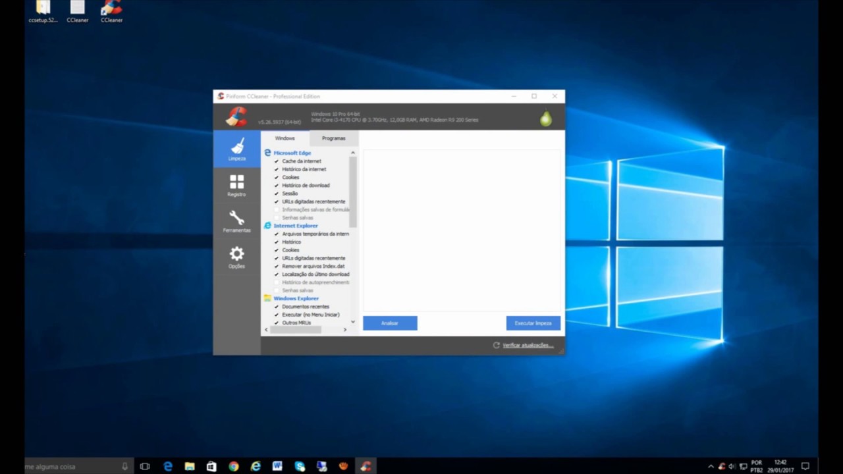Uncheck Sessão checkbox
This screenshot has width=843, height=474.
pos(277,194)
